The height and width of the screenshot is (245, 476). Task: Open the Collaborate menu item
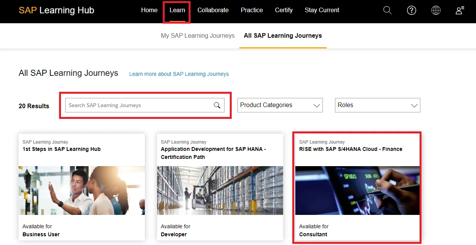point(213,10)
